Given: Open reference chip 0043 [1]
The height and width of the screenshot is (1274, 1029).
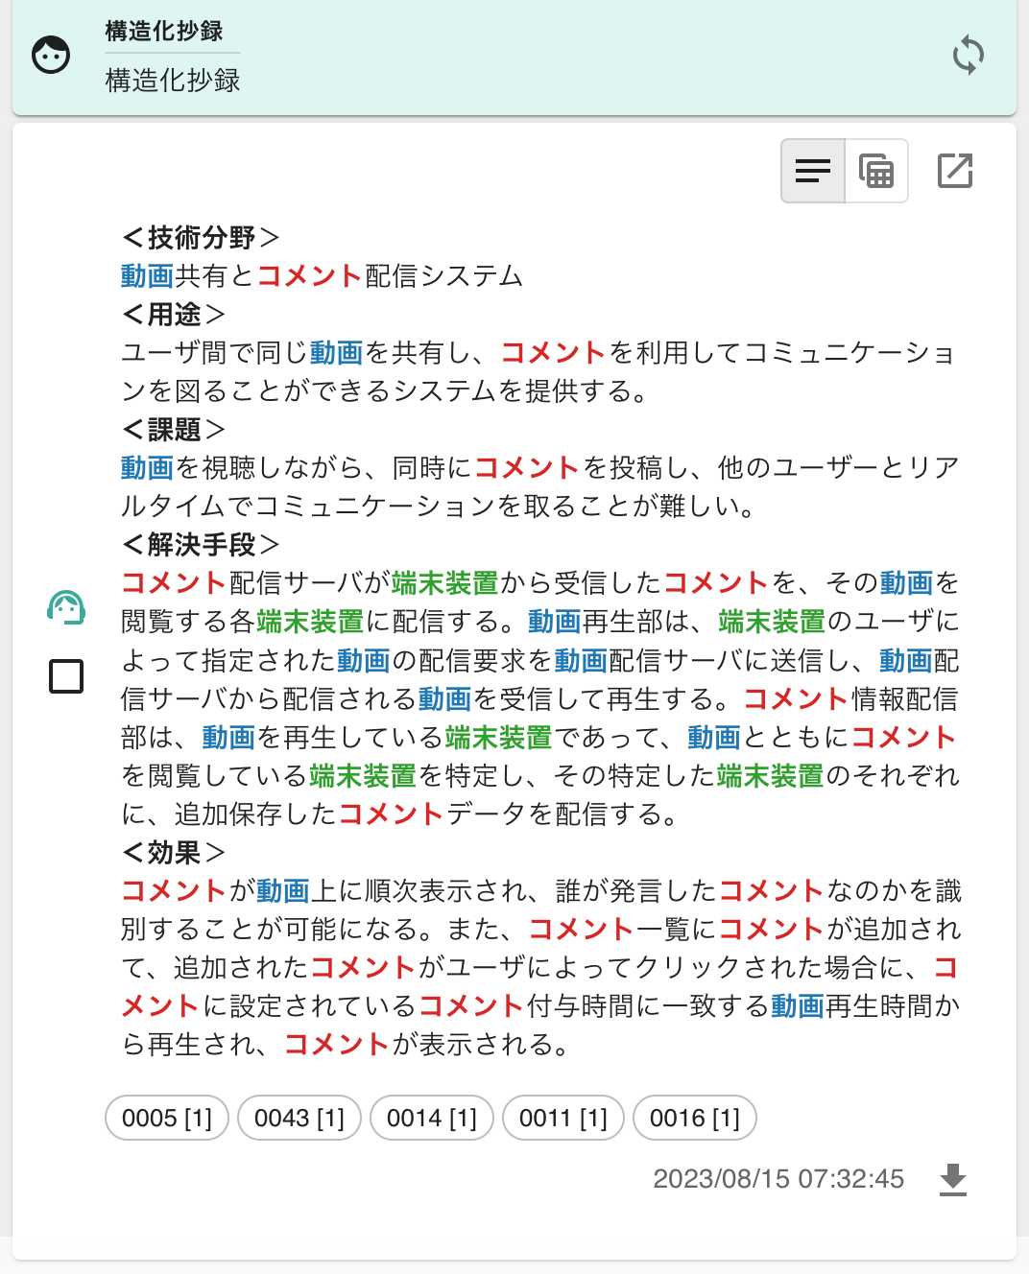Looking at the screenshot, I should (298, 1117).
